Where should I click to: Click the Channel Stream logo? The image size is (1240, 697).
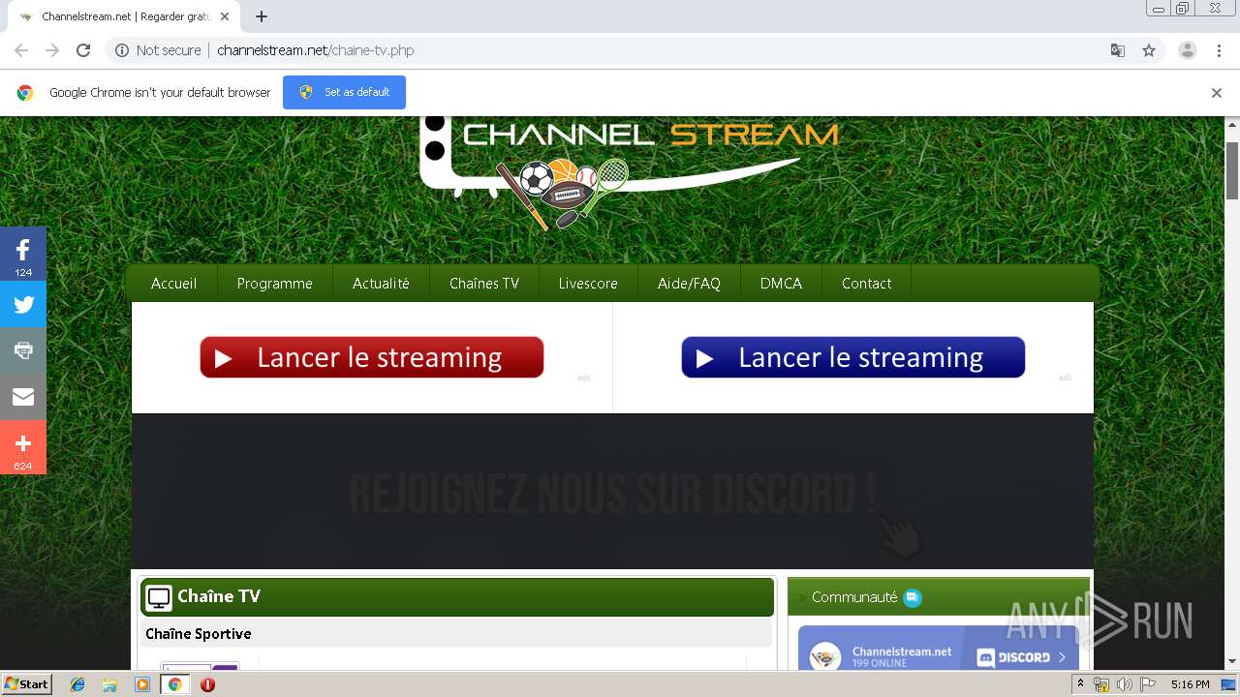click(x=630, y=172)
